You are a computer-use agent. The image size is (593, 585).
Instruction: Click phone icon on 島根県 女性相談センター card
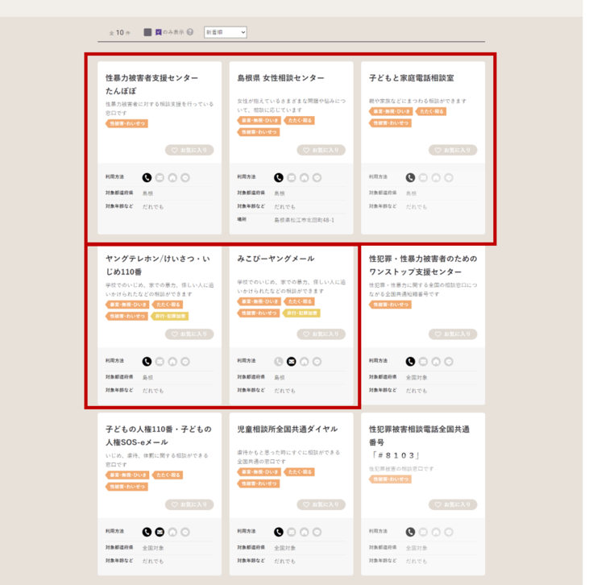pos(279,177)
